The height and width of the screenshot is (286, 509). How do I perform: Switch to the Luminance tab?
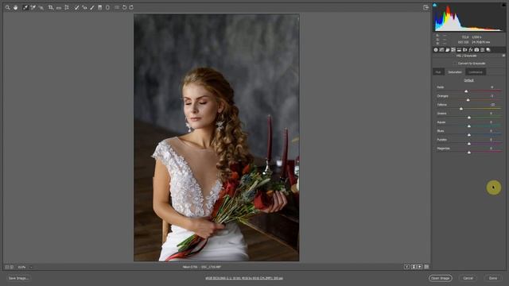point(476,72)
